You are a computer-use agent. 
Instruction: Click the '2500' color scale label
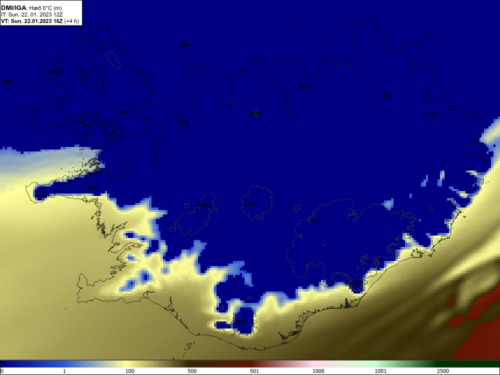[x=443, y=371]
